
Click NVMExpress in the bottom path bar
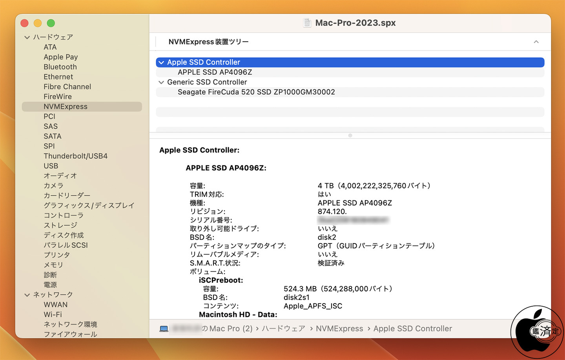339,329
